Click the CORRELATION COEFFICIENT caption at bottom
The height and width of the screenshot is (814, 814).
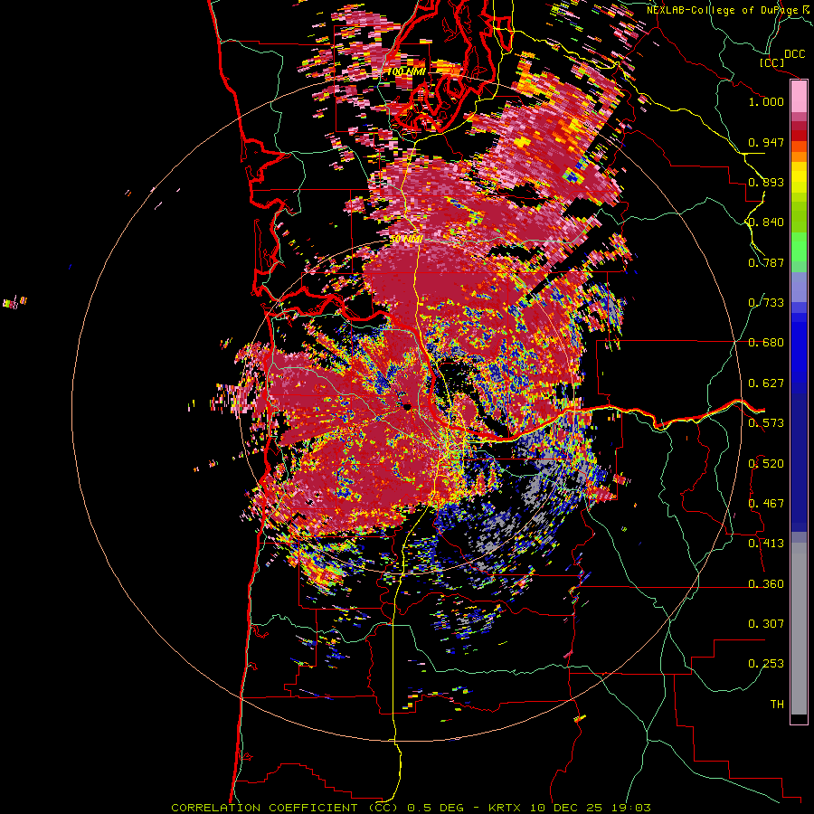(411, 808)
